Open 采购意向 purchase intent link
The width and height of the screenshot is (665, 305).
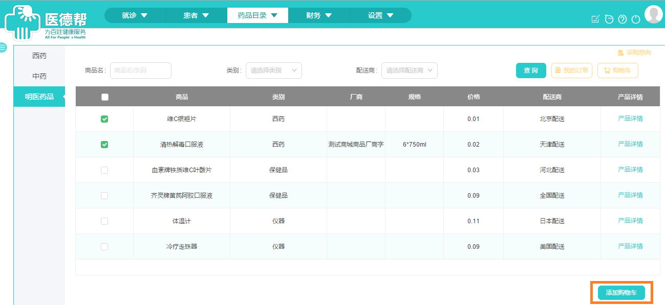pos(635,53)
